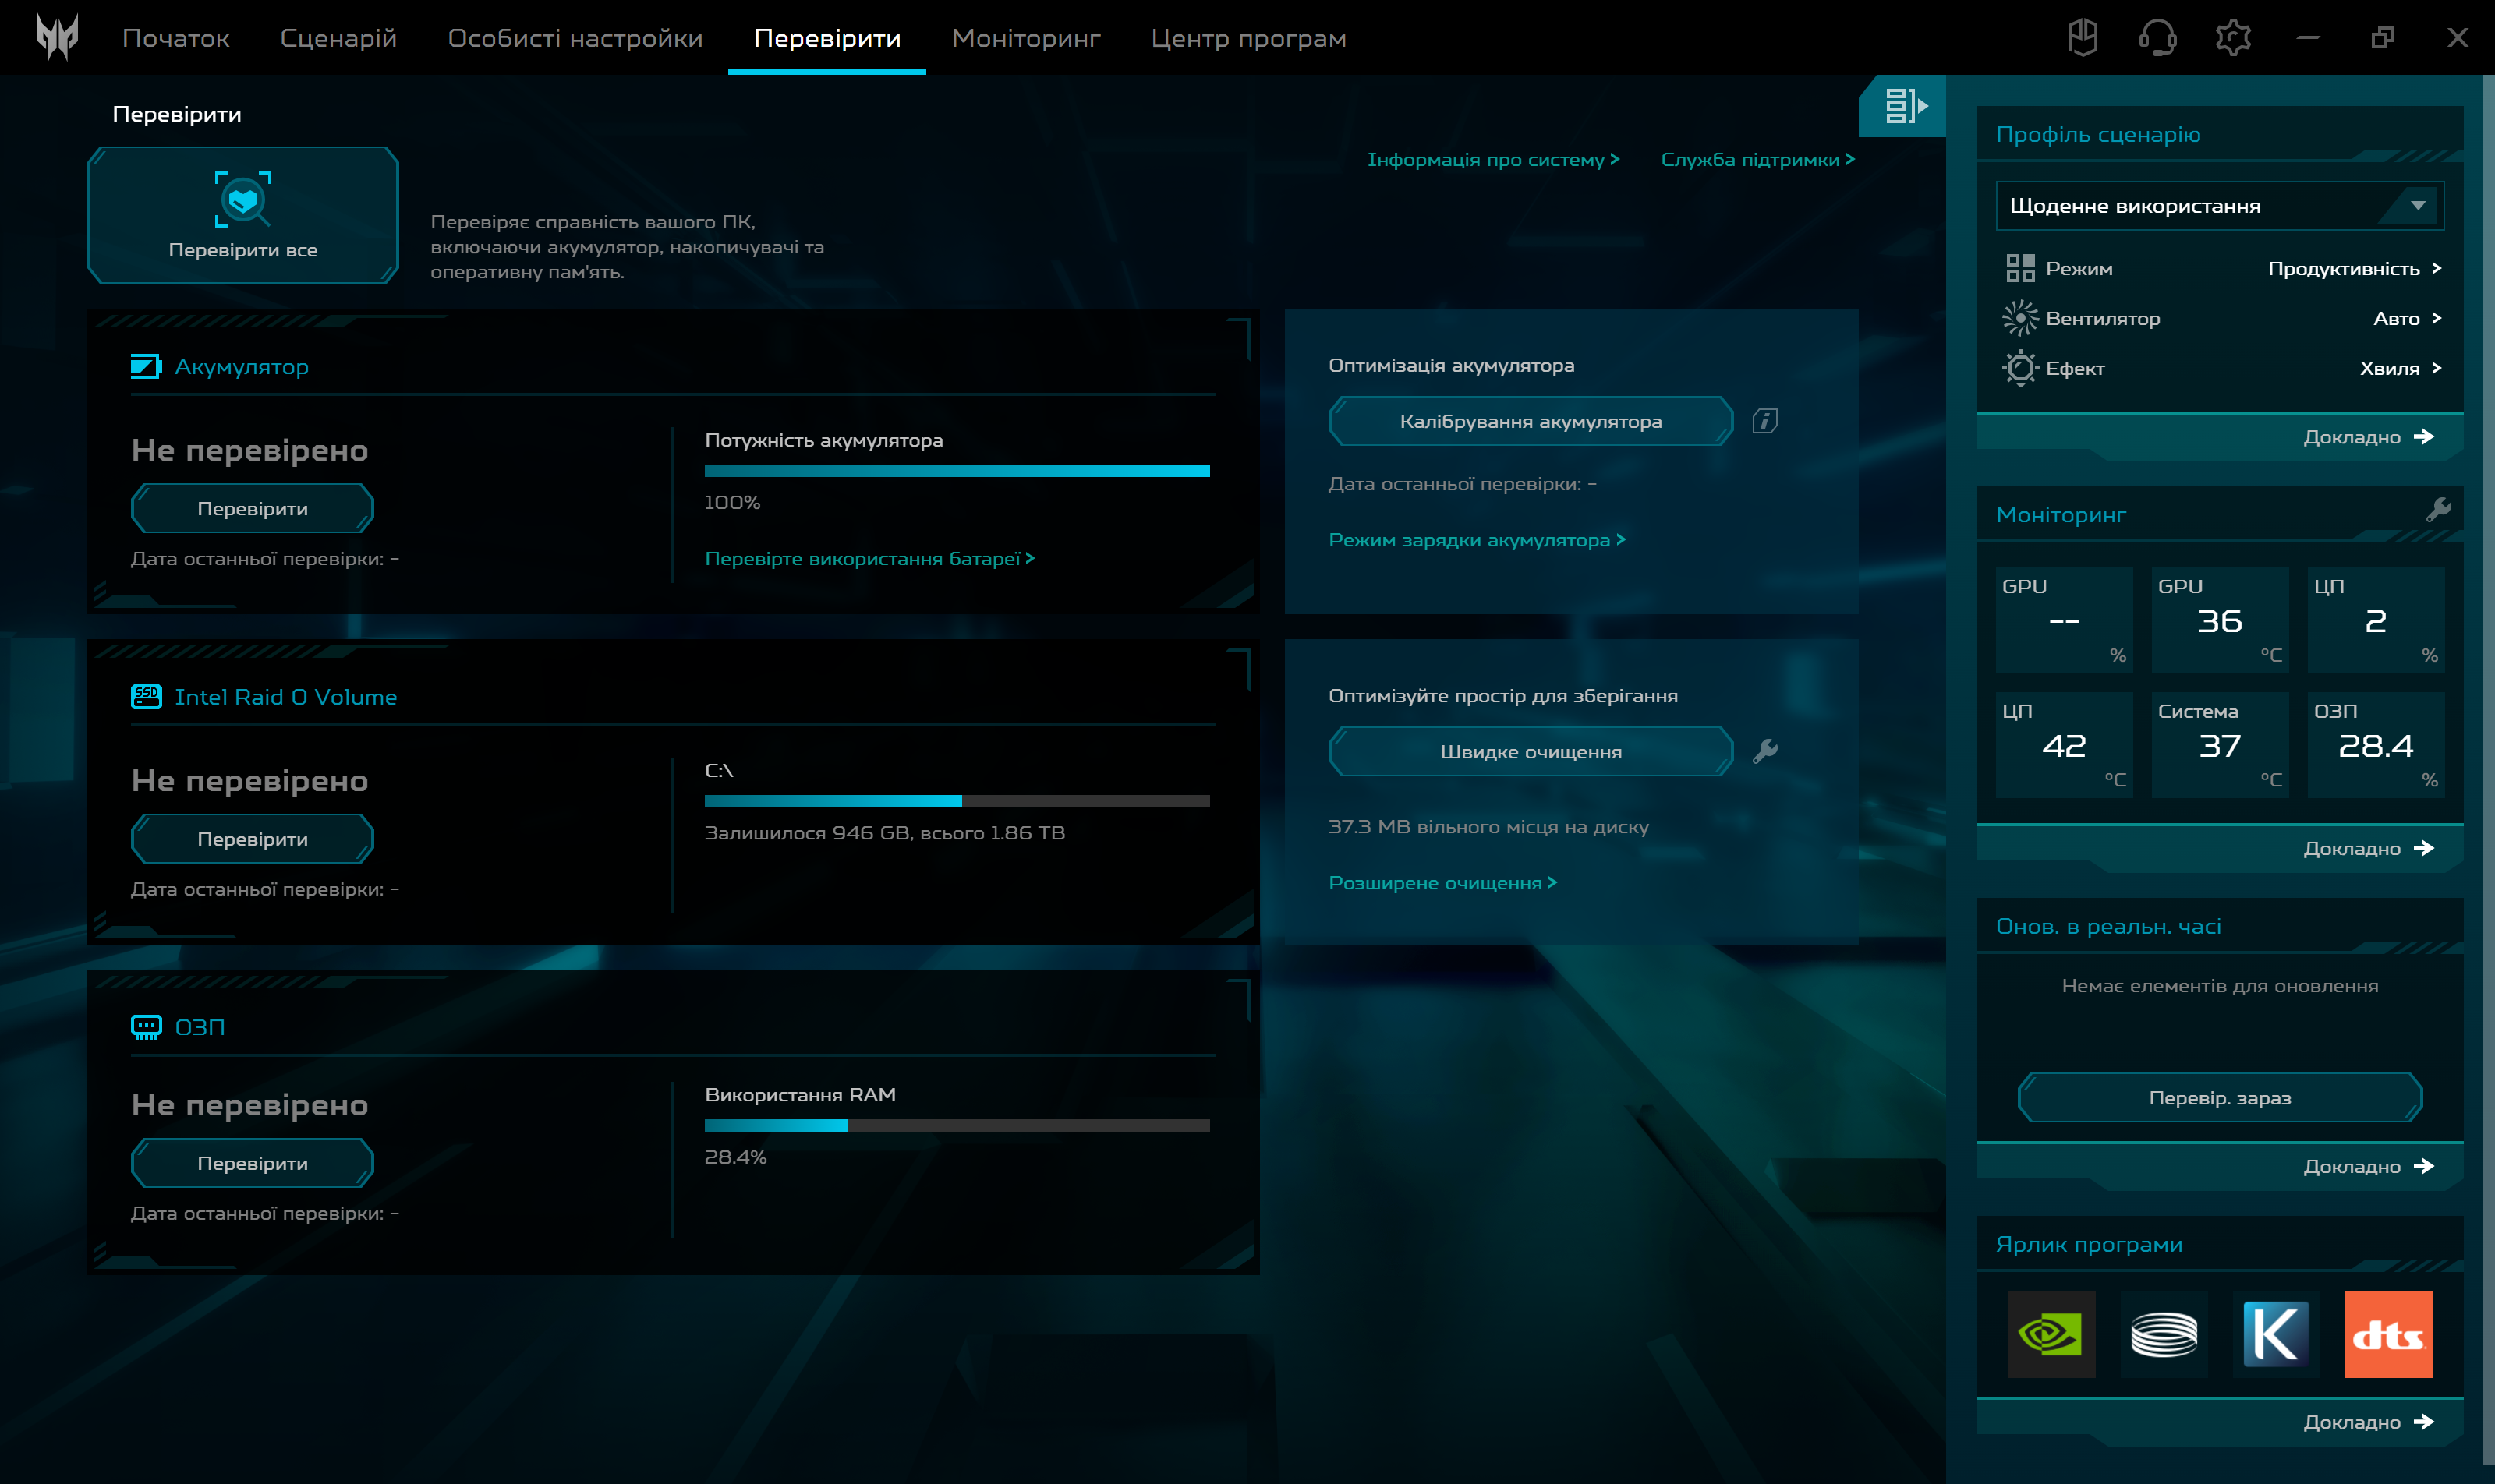This screenshot has height=1484, width=2495.
Task: Click the headset support icon
Action: (x=2158, y=37)
